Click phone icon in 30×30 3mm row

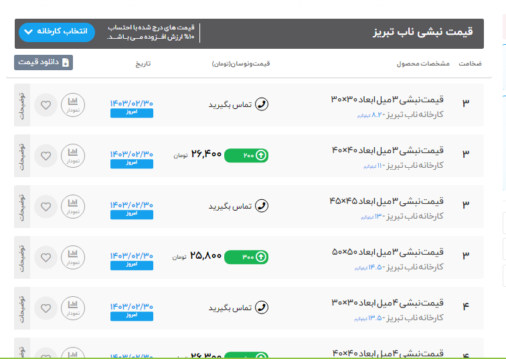click(262, 105)
